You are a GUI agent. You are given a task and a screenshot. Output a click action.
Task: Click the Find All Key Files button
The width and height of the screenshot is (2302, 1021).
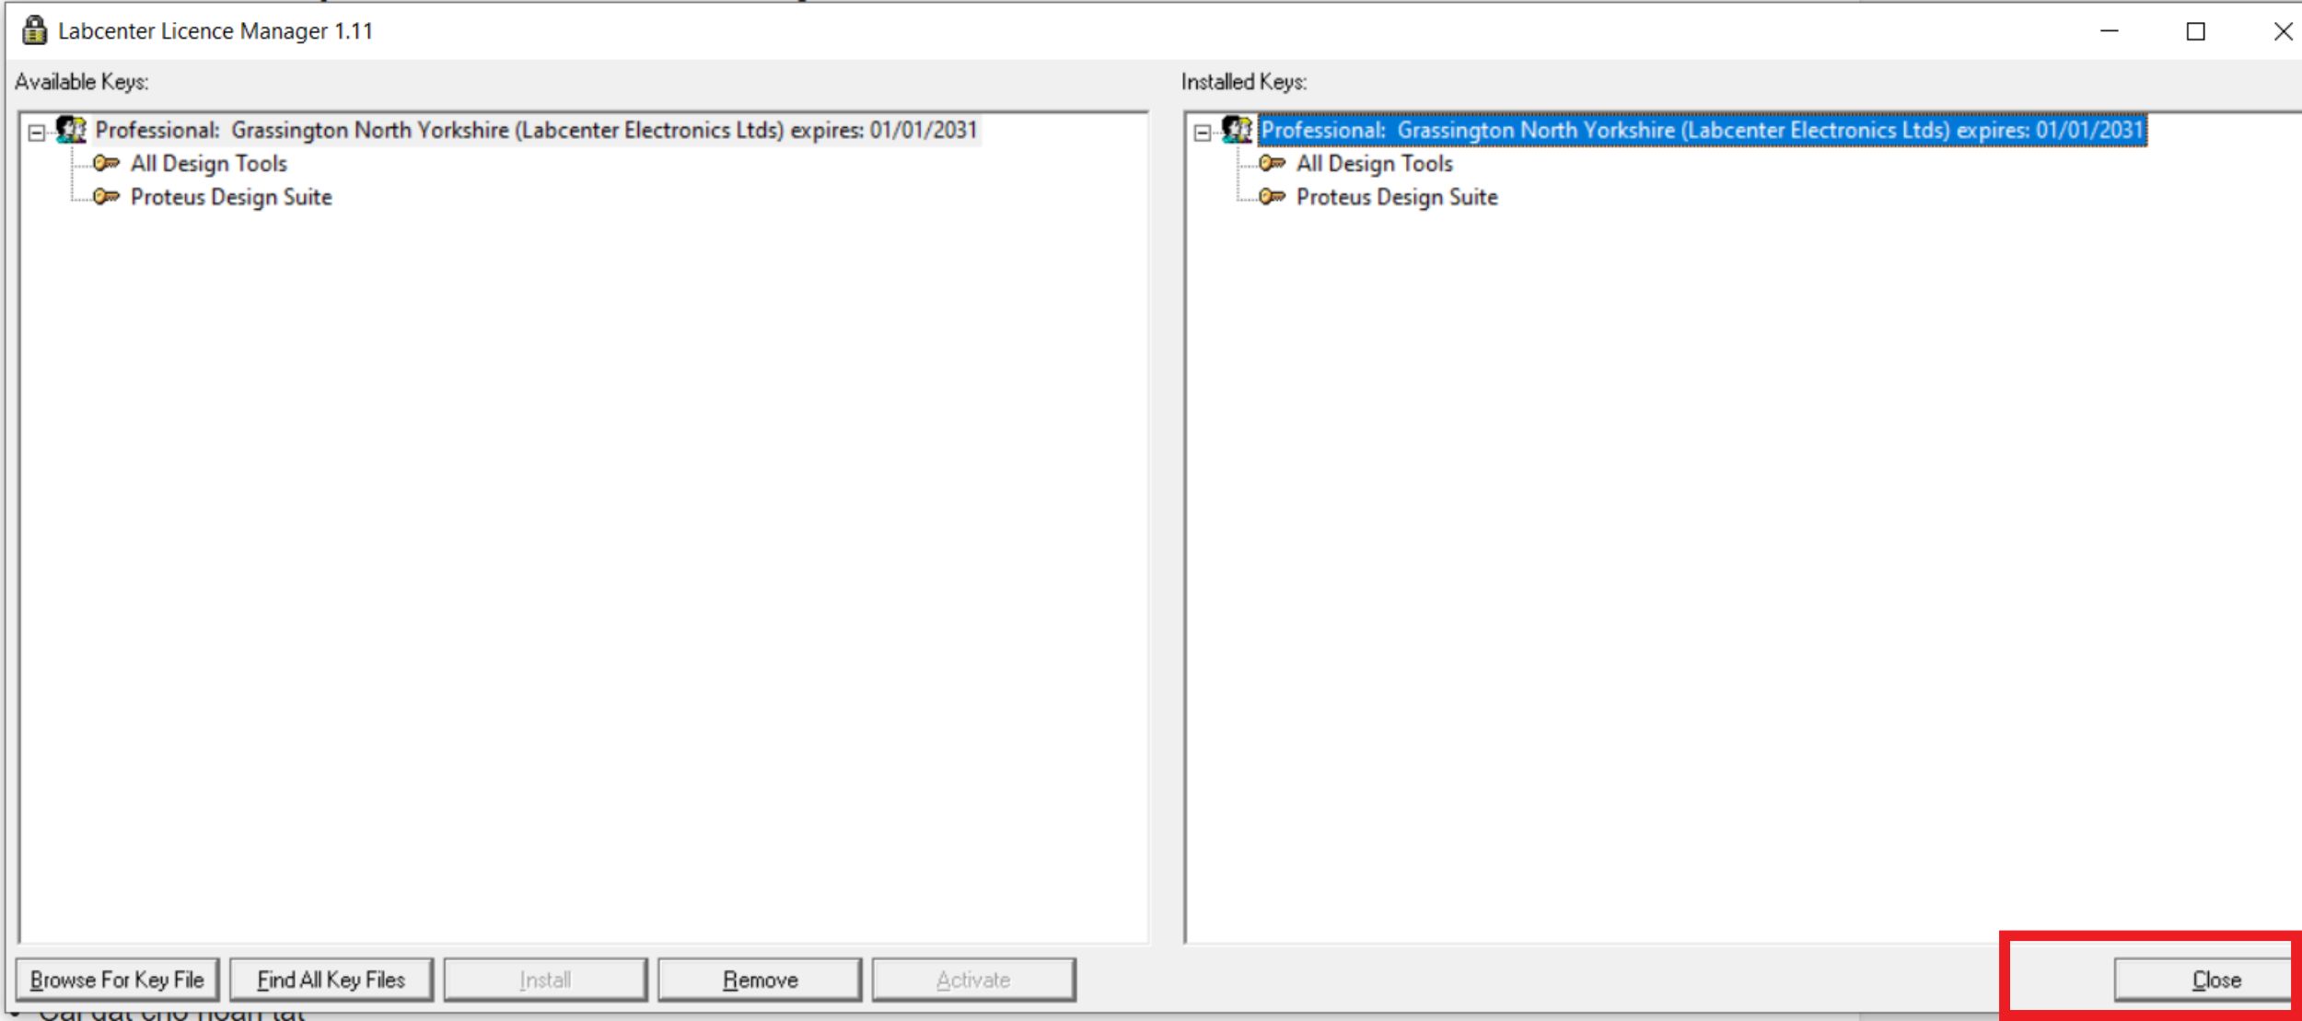pyautogui.click(x=331, y=980)
